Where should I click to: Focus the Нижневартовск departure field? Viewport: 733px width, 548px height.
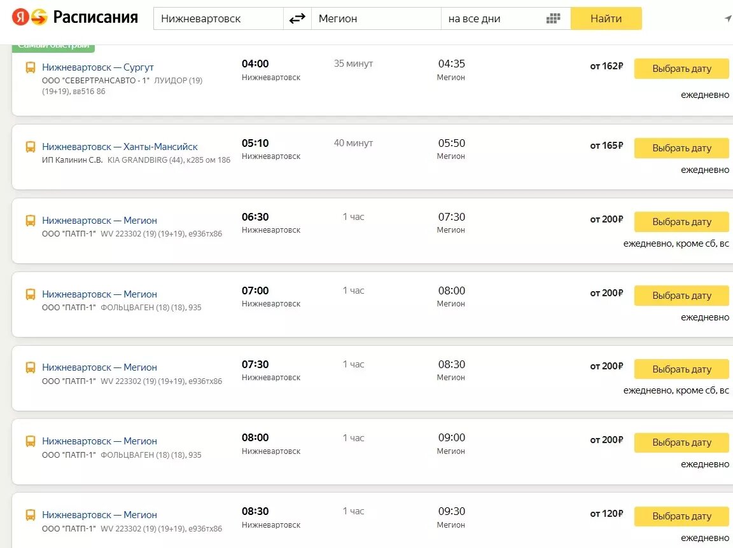click(x=218, y=18)
